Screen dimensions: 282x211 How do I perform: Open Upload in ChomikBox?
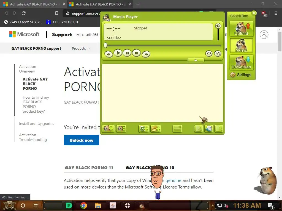tap(241, 29)
